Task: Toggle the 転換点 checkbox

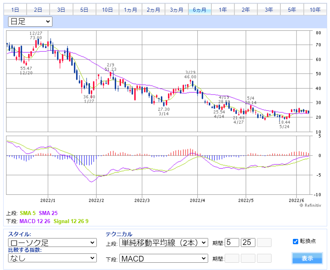Action: 295,241
